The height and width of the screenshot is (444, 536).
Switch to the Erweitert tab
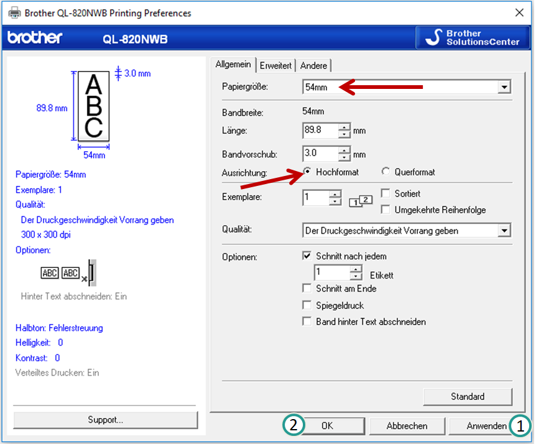coord(275,65)
